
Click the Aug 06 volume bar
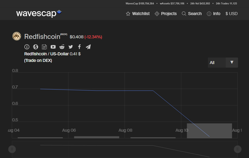(96, 137)
